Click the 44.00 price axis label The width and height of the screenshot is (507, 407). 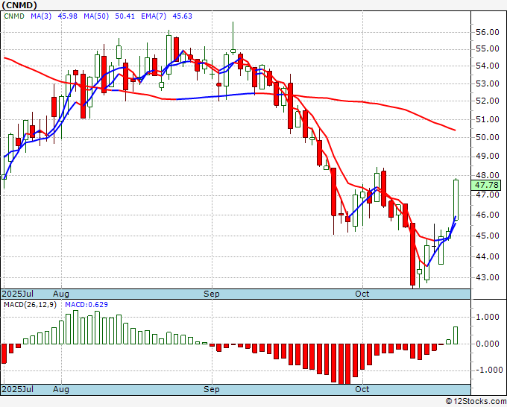[x=488, y=256]
